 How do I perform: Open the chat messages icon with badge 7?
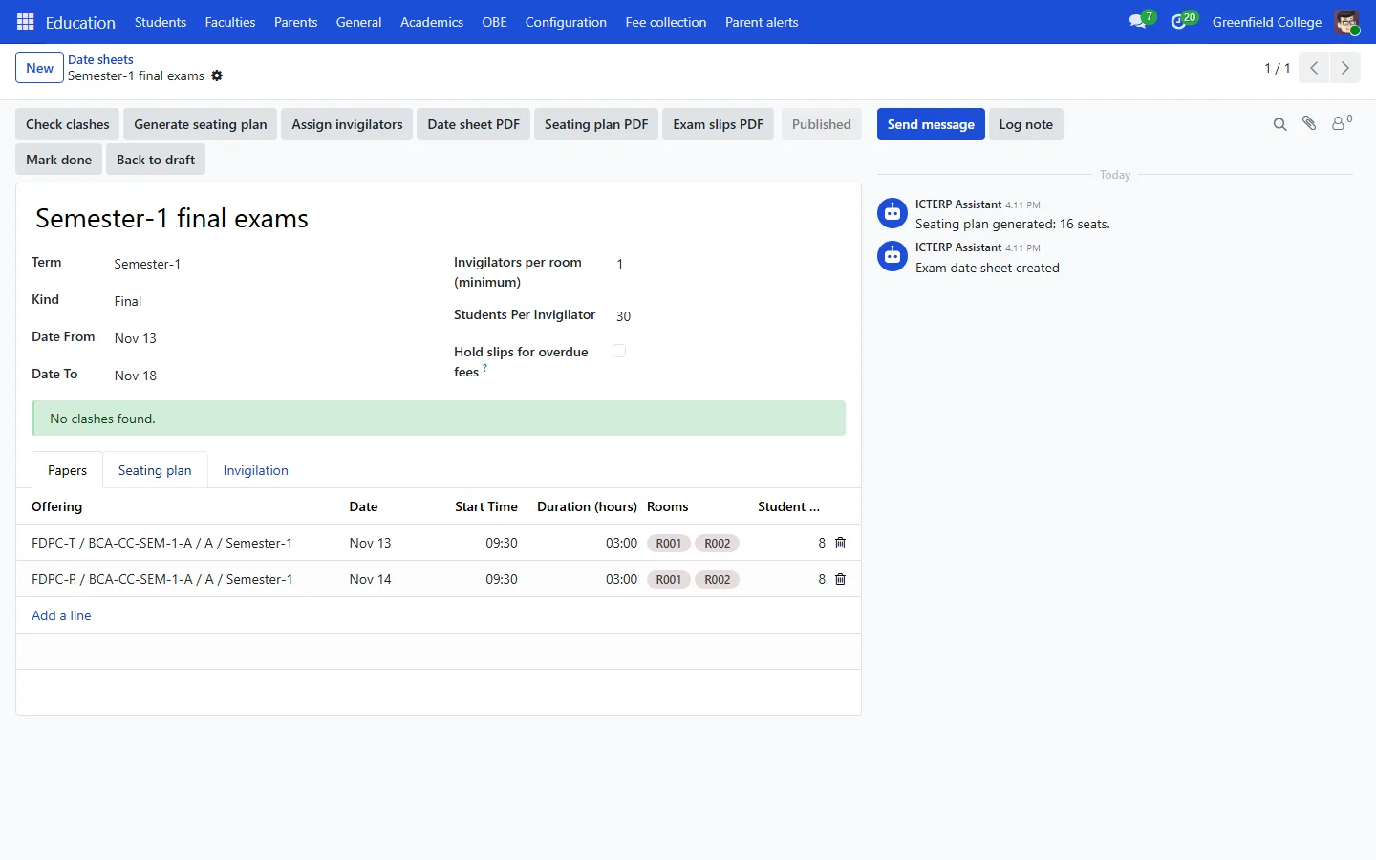1137,21
